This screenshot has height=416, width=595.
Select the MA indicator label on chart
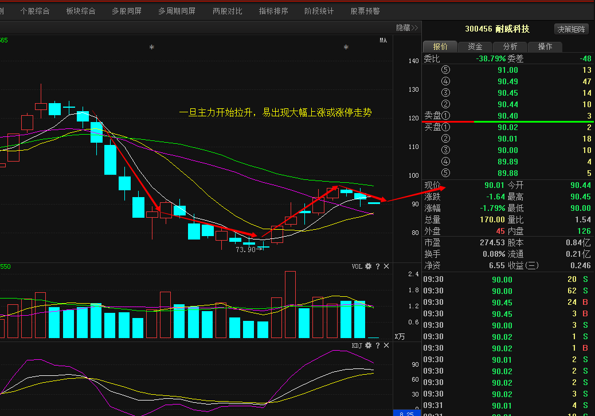click(x=383, y=40)
